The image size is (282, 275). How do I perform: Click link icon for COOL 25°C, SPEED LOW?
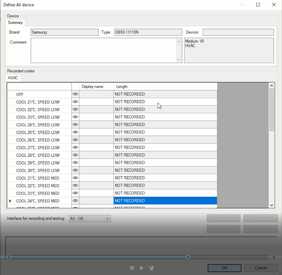pos(75,132)
